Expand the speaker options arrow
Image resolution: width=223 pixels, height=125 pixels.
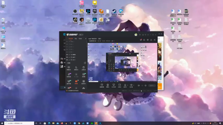click(134, 85)
